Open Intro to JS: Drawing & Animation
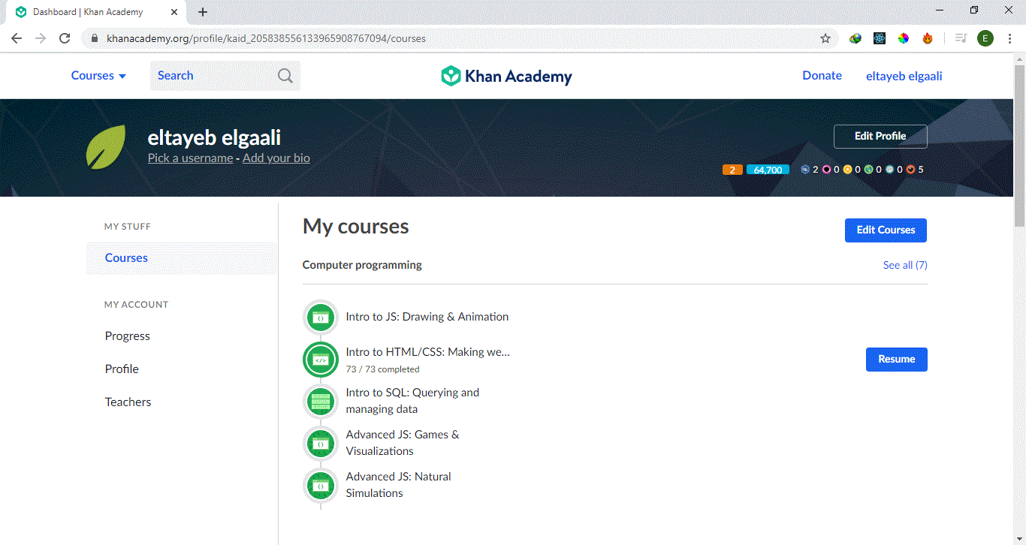The height and width of the screenshot is (545, 1026). (x=427, y=317)
